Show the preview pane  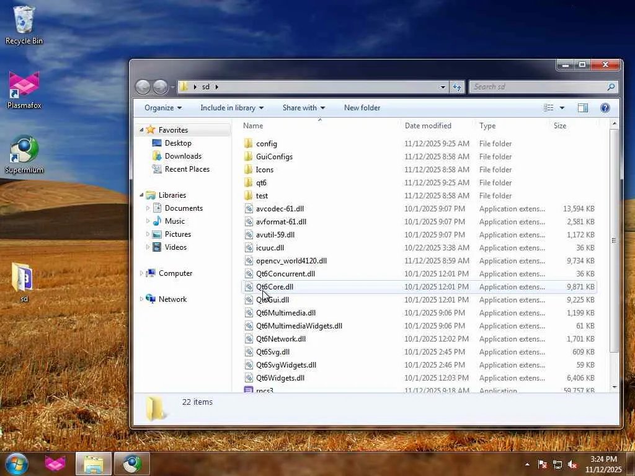tap(583, 108)
